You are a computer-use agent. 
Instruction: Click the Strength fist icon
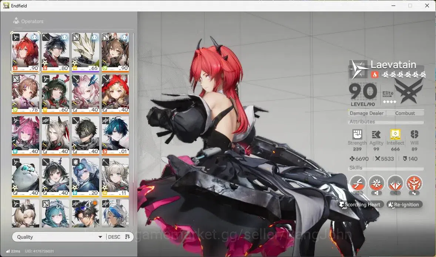tap(357, 135)
